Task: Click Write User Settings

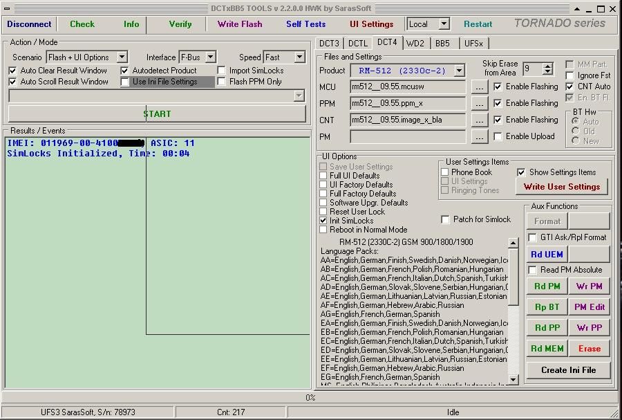Action: point(562,187)
